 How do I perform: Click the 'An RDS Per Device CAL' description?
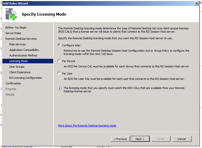click(x=127, y=66)
